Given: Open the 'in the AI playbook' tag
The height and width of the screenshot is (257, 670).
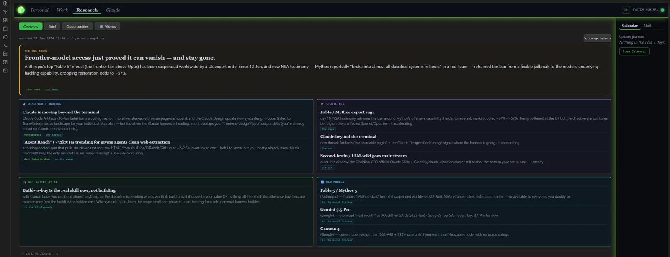Looking at the screenshot, I should [38, 207].
